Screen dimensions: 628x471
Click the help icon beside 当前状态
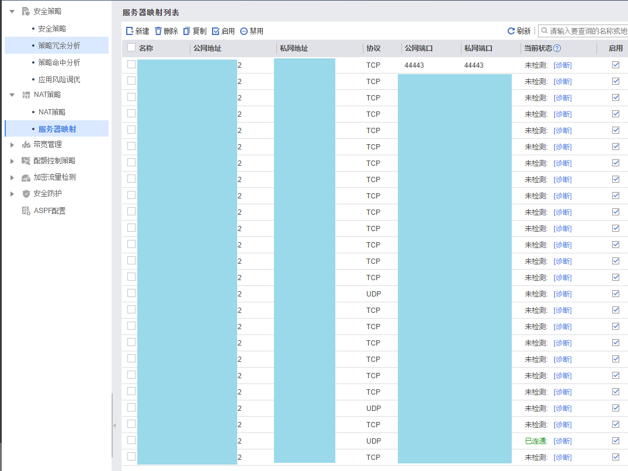coord(557,48)
